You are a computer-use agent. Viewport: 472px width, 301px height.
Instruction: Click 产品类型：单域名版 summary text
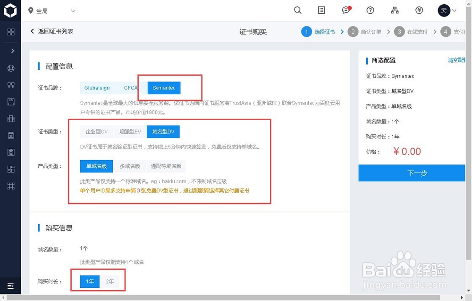tap(388, 106)
